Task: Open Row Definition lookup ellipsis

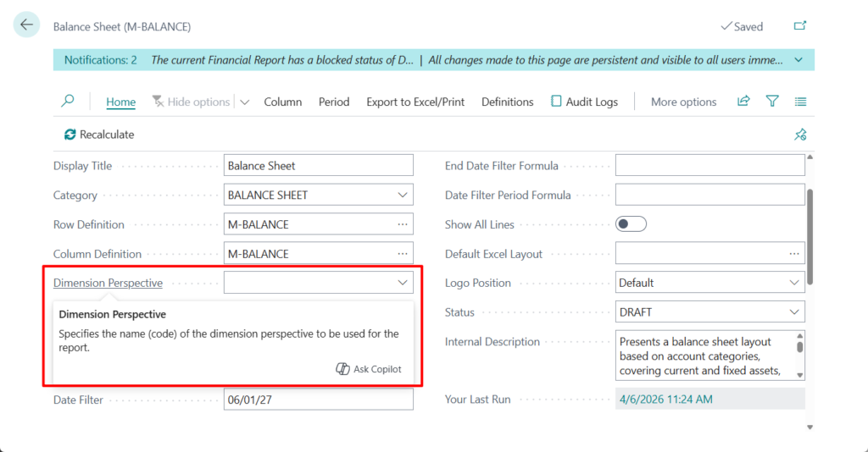Action: tap(403, 224)
